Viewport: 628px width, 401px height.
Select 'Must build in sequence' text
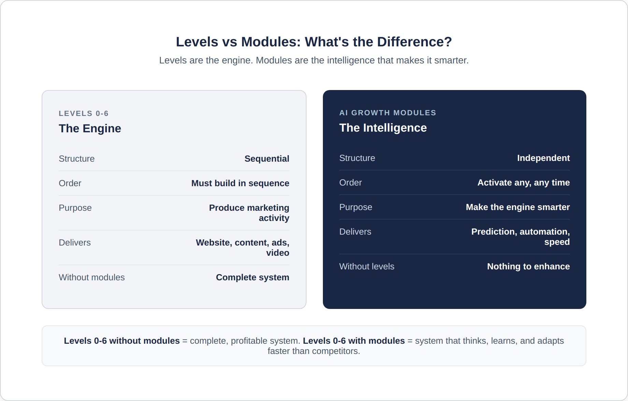[240, 183]
